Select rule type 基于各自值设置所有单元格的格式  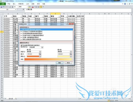click(x=47, y=29)
